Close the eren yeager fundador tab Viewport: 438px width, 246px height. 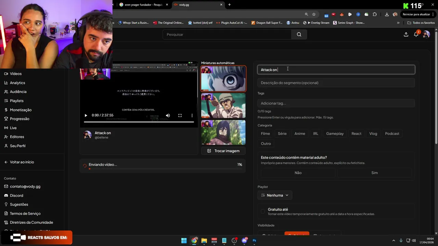tap(167, 5)
